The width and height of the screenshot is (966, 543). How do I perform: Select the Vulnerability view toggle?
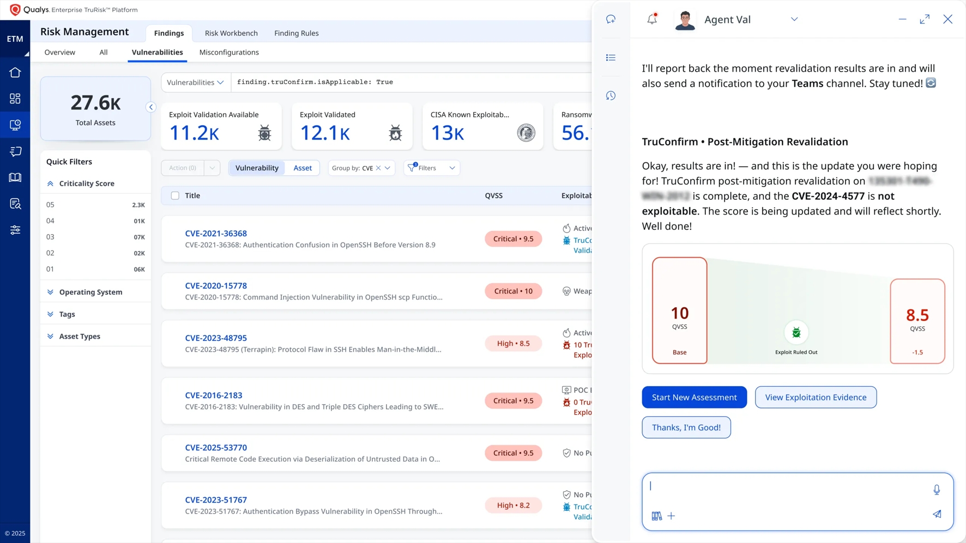point(257,168)
